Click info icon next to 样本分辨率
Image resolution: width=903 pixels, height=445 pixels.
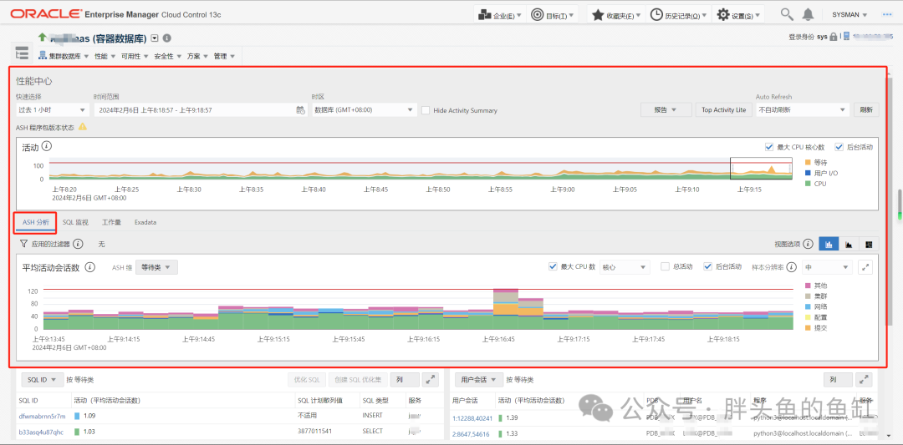(792, 267)
